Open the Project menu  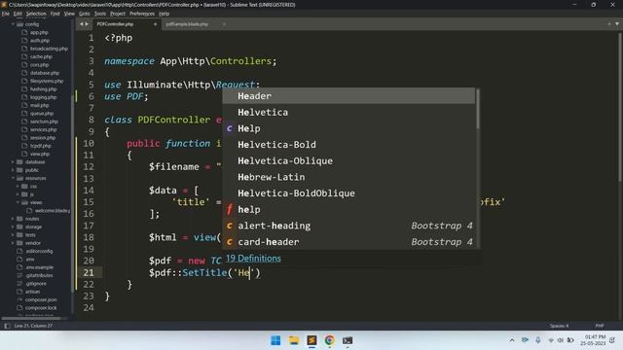click(118, 14)
